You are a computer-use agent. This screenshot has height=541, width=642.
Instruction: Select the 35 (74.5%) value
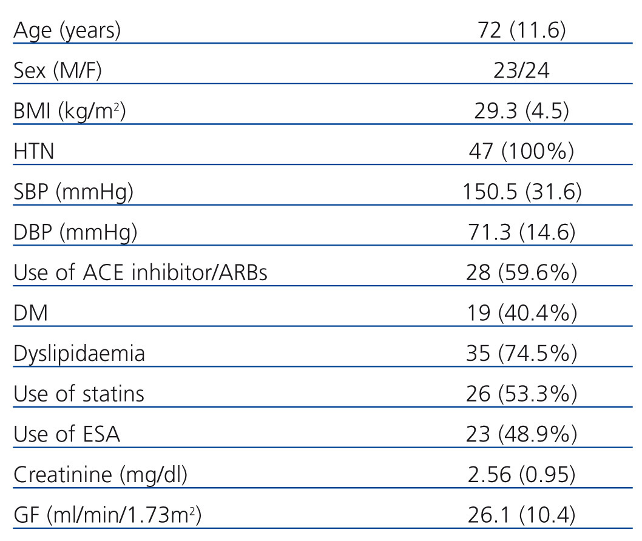[x=522, y=353]
